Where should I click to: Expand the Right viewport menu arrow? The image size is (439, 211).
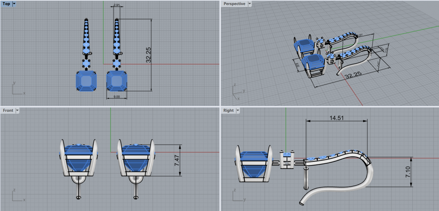pyautogui.click(x=237, y=110)
